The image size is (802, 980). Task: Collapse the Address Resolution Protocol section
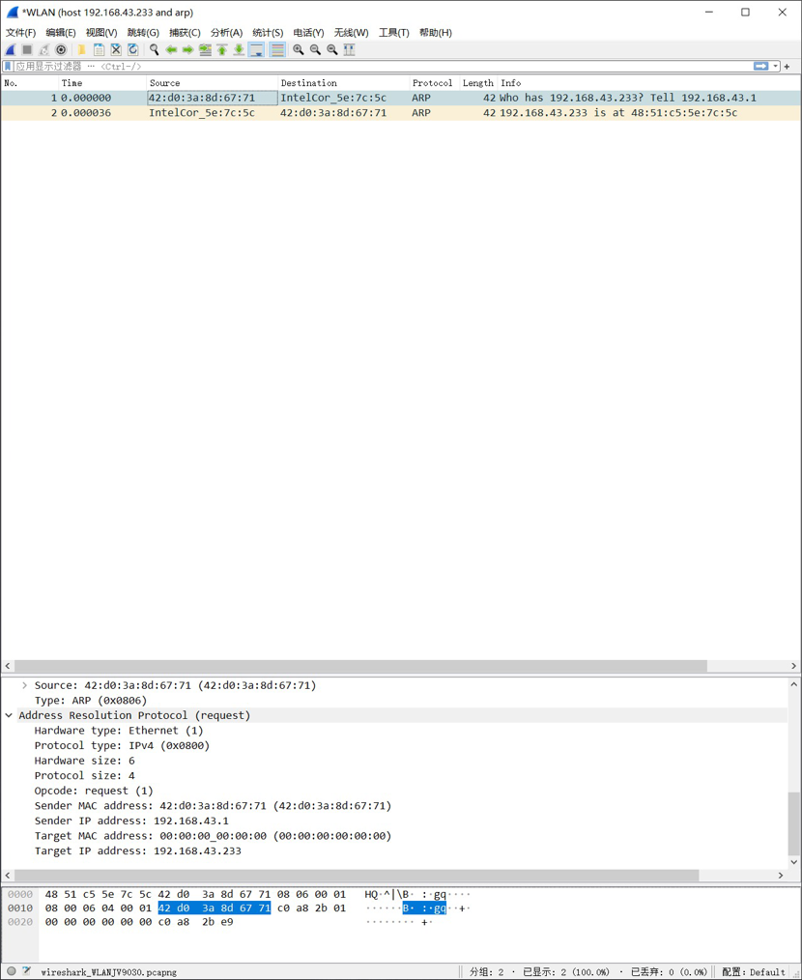click(x=9, y=715)
